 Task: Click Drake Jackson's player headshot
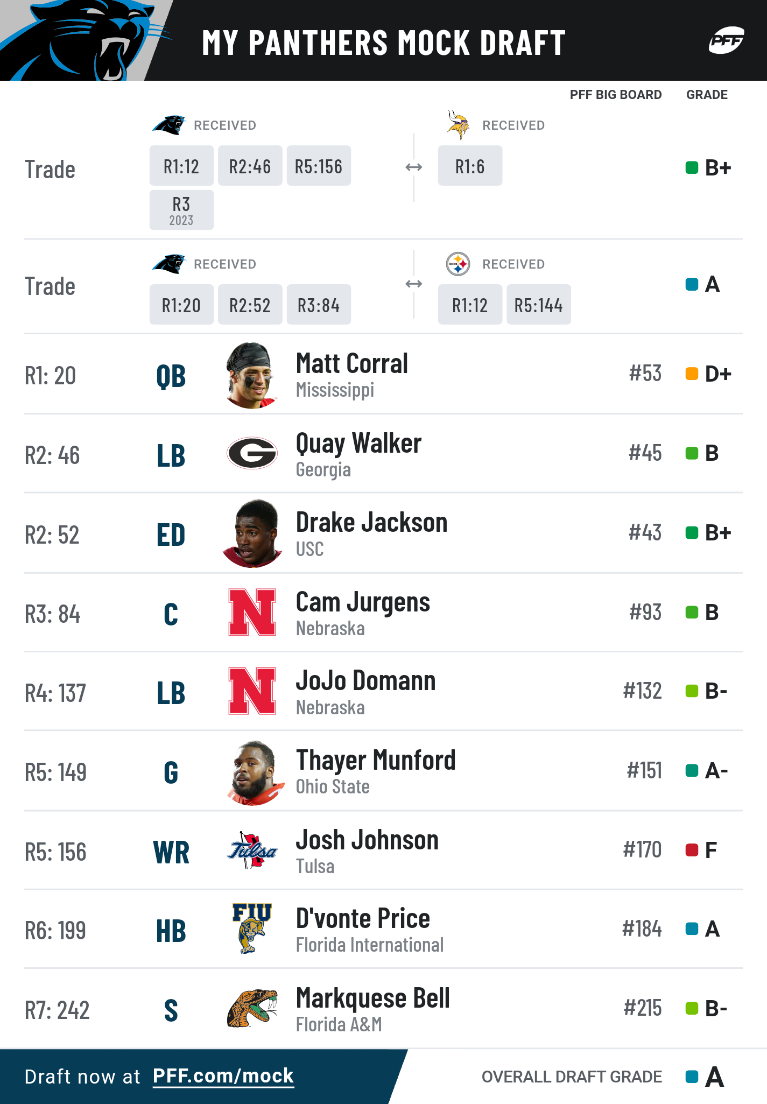tap(252, 533)
